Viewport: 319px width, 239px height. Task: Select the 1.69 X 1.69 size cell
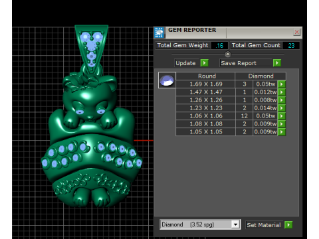coord(206,84)
